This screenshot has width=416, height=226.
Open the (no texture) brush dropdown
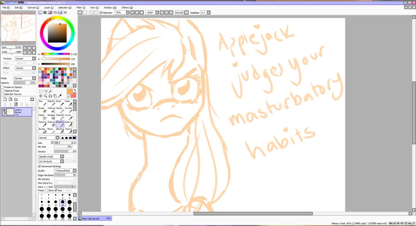tap(51, 161)
